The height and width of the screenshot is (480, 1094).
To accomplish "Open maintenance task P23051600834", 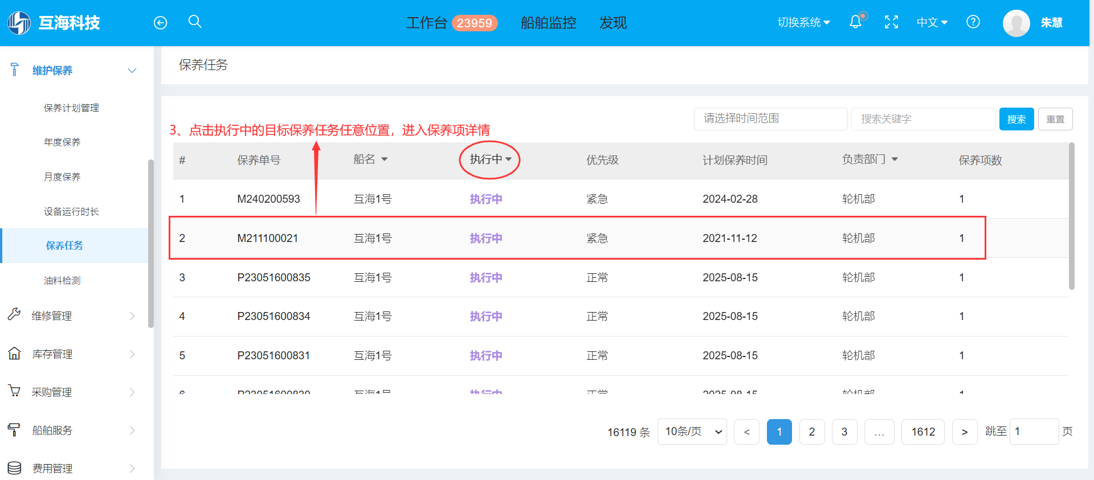I will click(x=621, y=316).
